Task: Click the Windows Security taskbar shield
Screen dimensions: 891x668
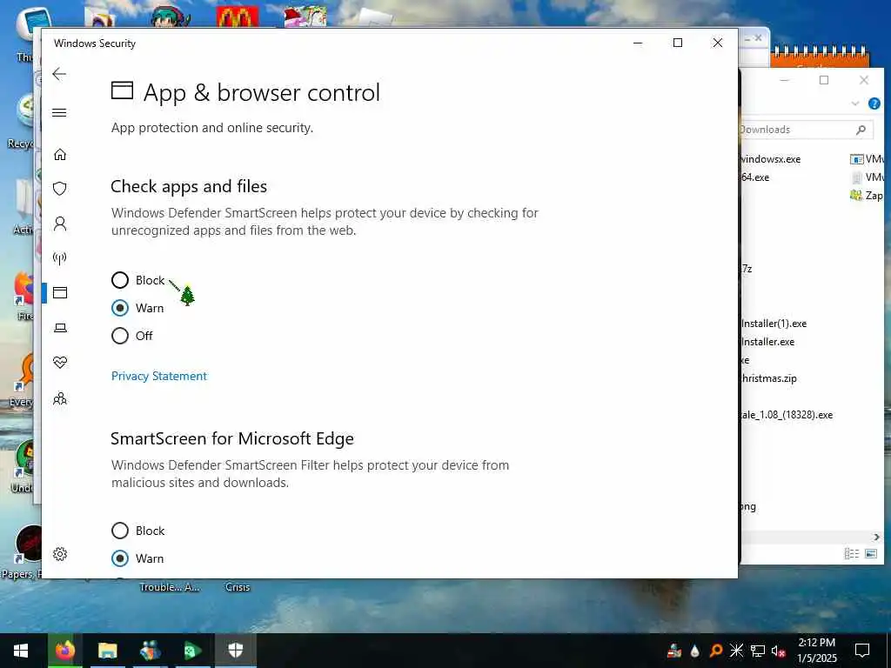Action: click(235, 651)
